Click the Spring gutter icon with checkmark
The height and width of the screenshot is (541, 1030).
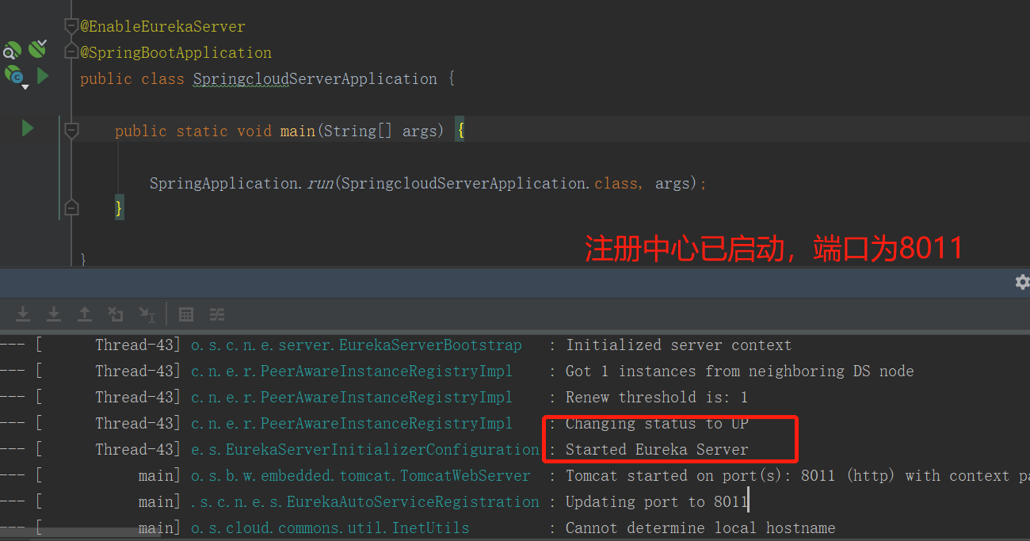coord(37,50)
